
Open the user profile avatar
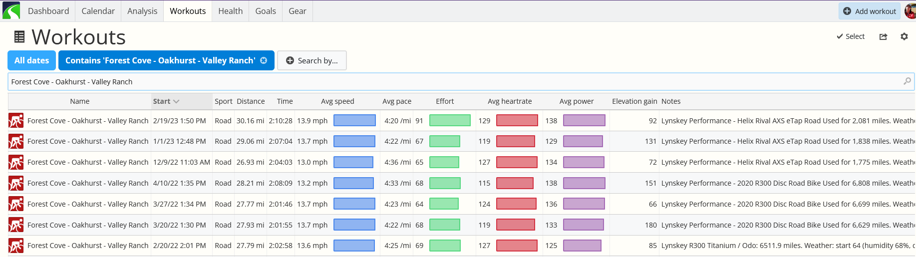coord(910,10)
